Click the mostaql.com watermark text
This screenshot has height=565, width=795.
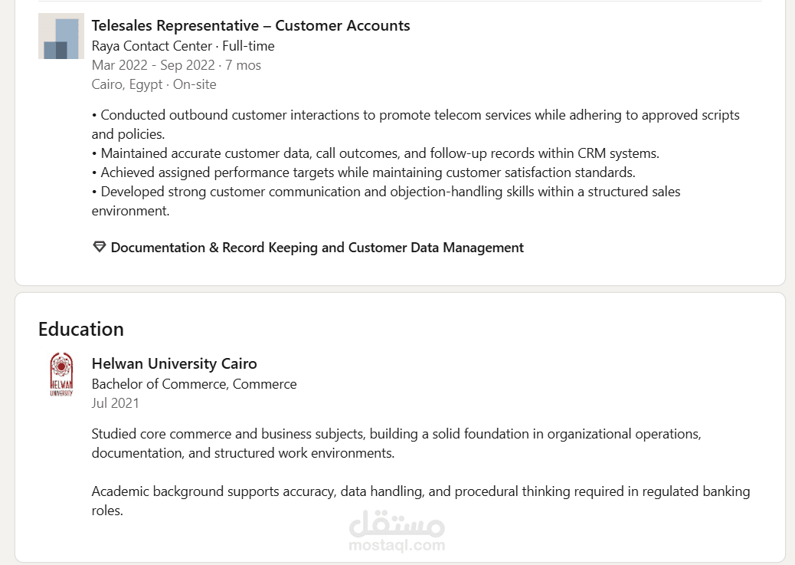[x=396, y=546]
